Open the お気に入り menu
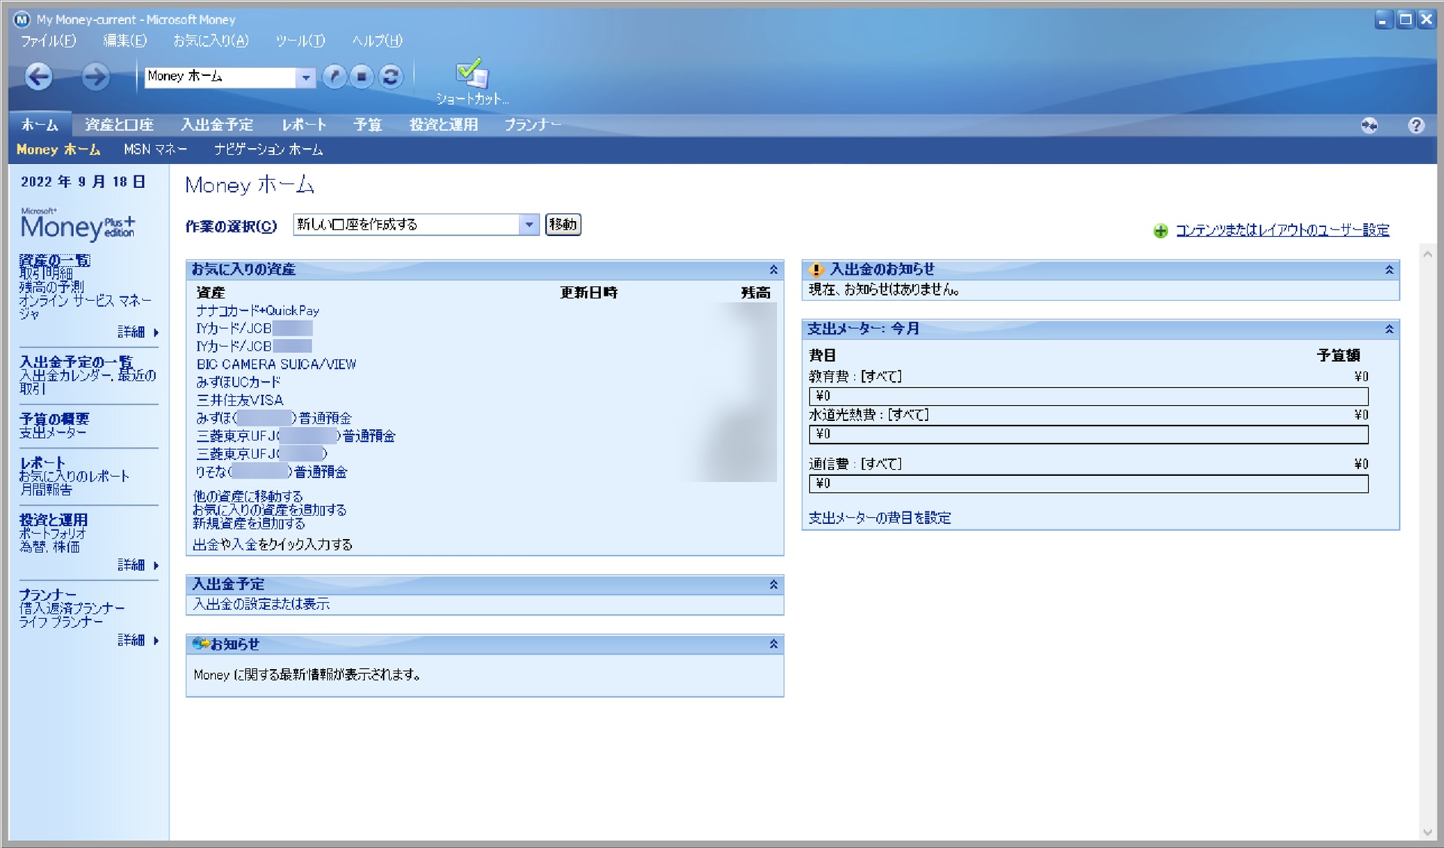The width and height of the screenshot is (1444, 848). (x=211, y=41)
